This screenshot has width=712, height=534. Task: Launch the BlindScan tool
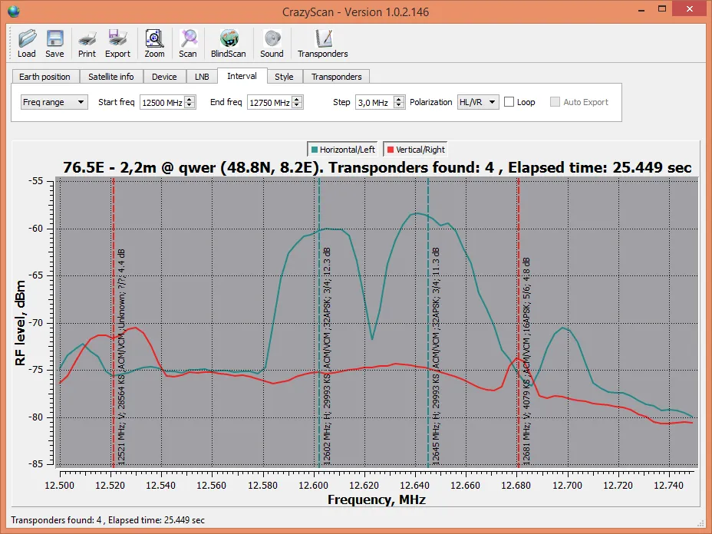(228, 44)
